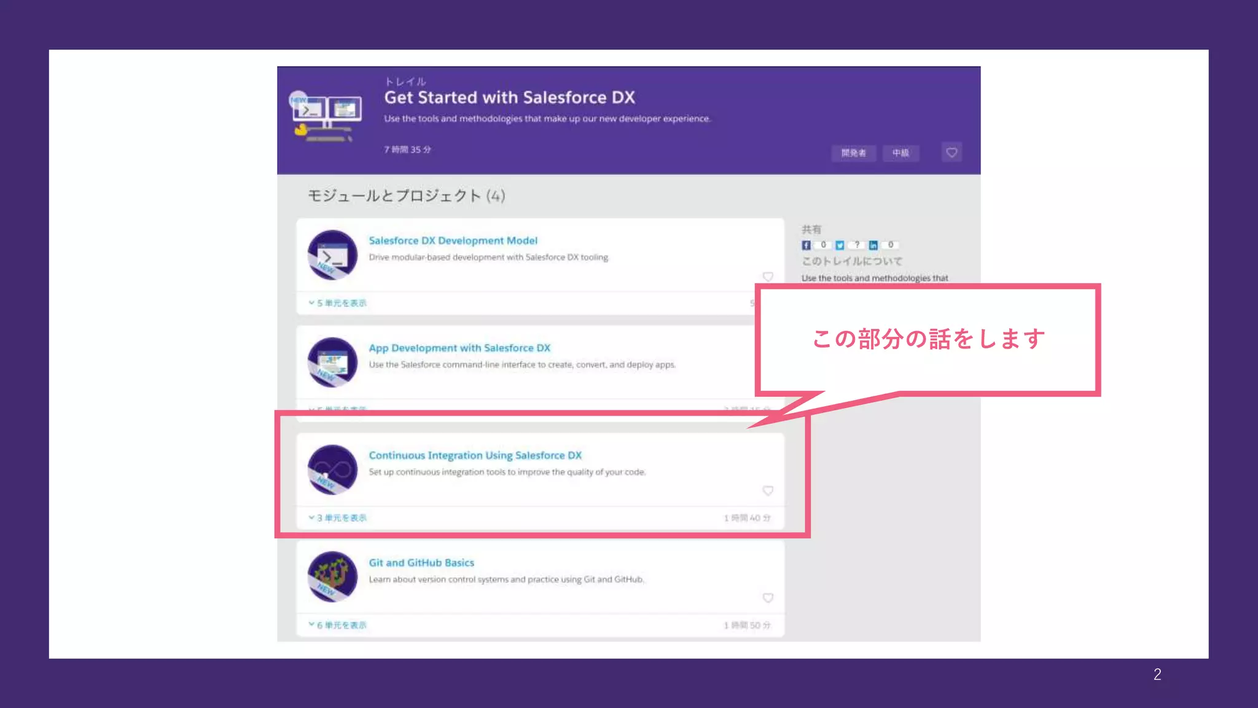Open Continuous Integration Using Salesforce DX link

pyautogui.click(x=475, y=455)
